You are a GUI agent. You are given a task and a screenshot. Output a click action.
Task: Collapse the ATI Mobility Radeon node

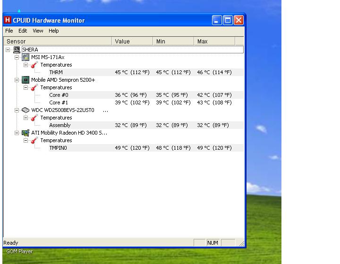[17, 133]
